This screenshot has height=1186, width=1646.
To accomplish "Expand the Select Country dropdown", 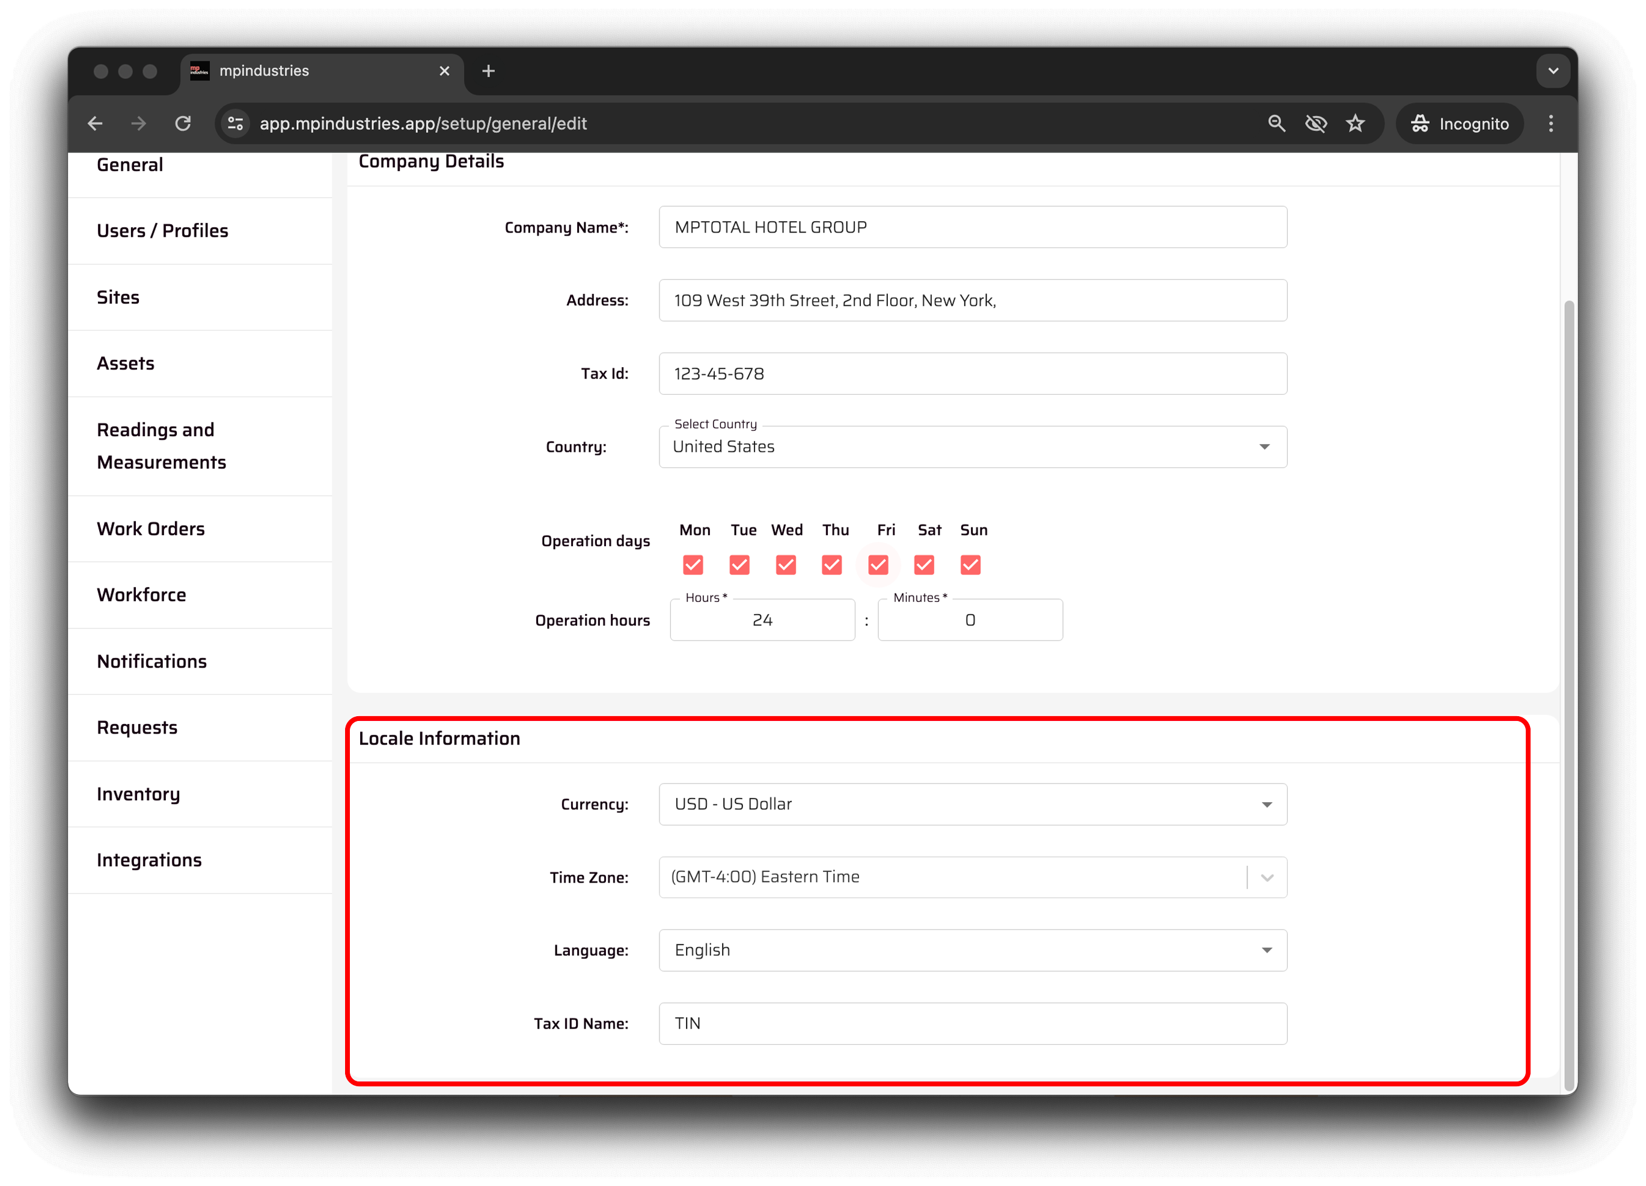I will tap(1264, 447).
